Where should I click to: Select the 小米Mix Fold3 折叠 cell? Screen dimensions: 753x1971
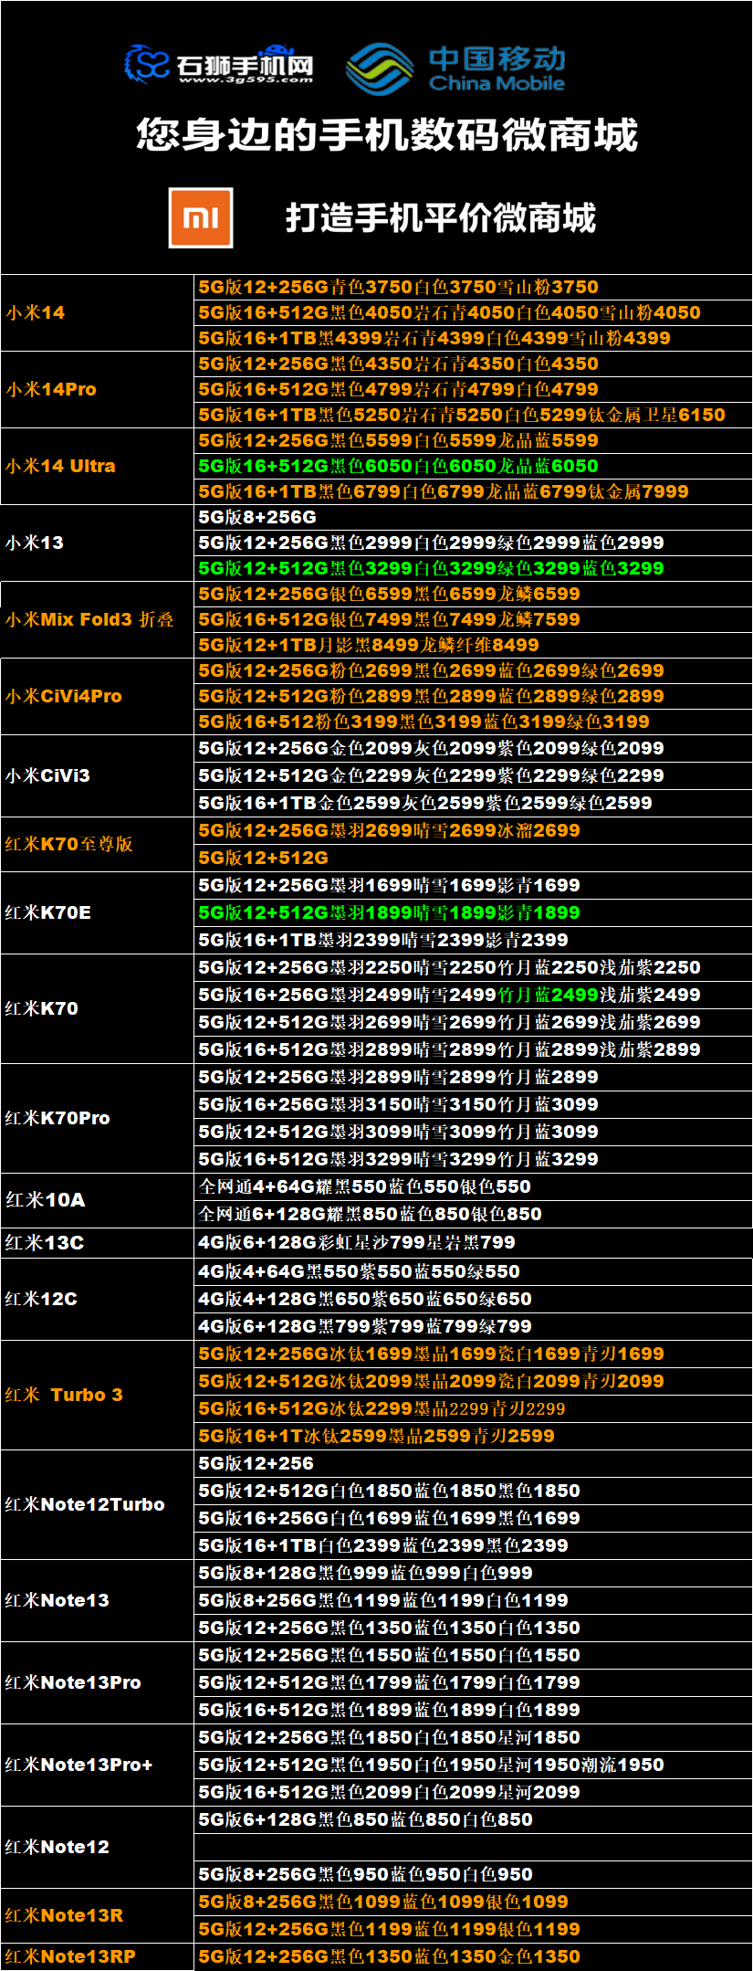pos(98,619)
